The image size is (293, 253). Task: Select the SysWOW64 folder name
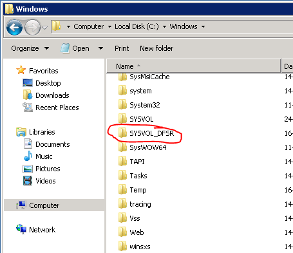tap(148, 147)
